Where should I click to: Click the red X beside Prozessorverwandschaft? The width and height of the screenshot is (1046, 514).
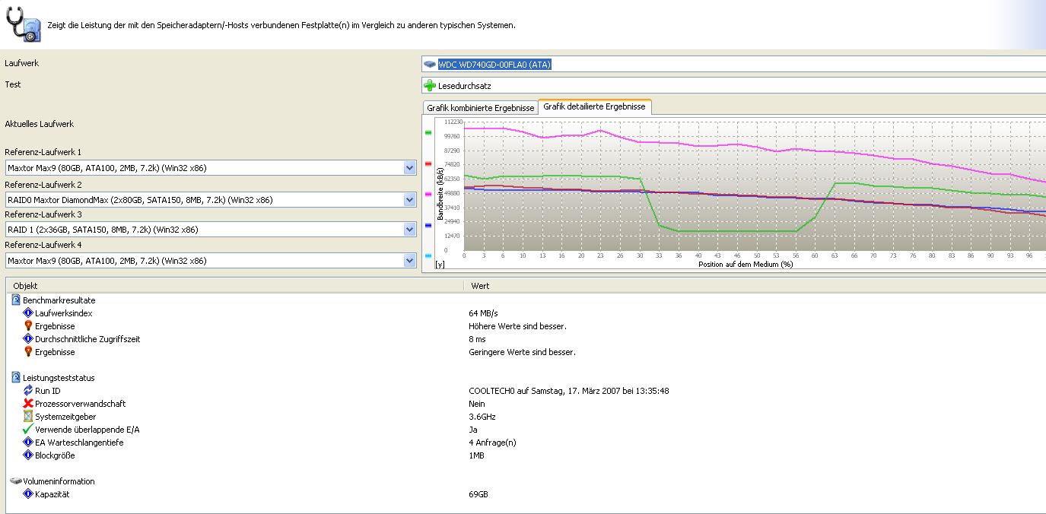click(x=28, y=404)
